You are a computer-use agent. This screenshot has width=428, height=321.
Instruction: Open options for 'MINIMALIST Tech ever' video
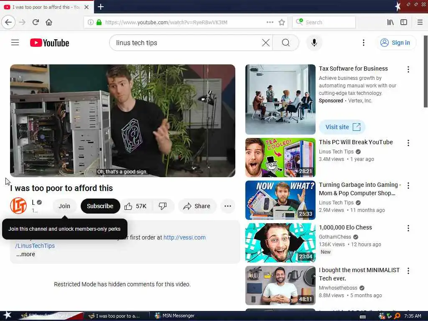coord(408,271)
